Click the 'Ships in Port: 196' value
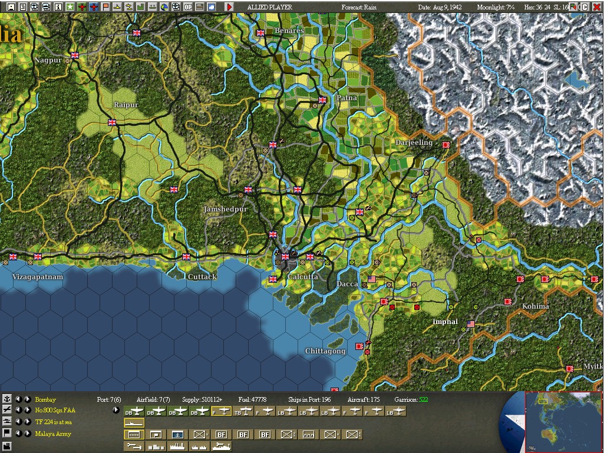604x453 pixels. pos(309,399)
